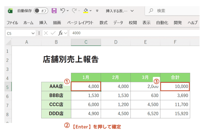
Task: Open the 表示 tab
Action: click(146, 23)
